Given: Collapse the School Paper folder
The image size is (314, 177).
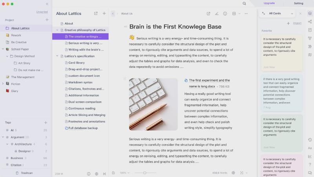Looking at the screenshot, I should (3, 49).
